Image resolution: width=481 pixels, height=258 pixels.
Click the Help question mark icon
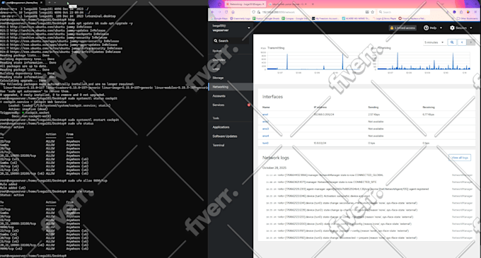point(426,28)
